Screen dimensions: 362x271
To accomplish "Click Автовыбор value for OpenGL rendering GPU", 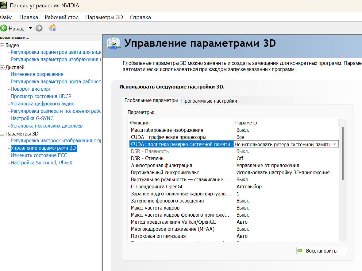I will click(249, 187).
